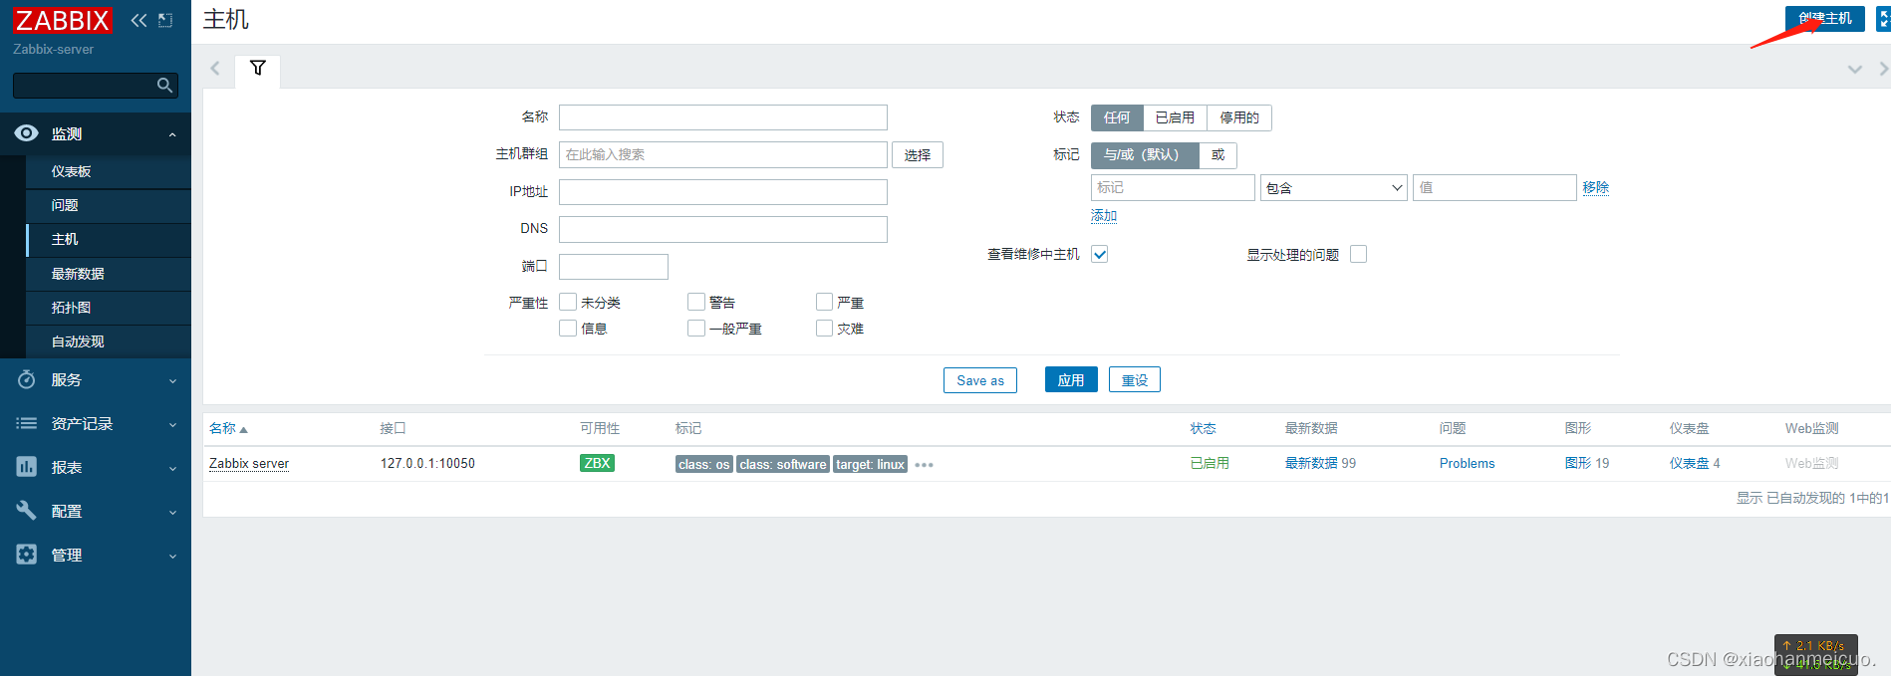Click the IP地址 input field
Viewport: 1891px width, 676px height.
723,192
